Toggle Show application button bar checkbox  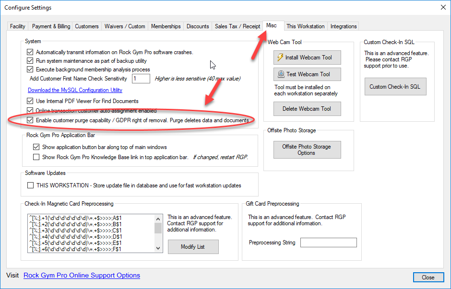pyautogui.click(x=36, y=147)
